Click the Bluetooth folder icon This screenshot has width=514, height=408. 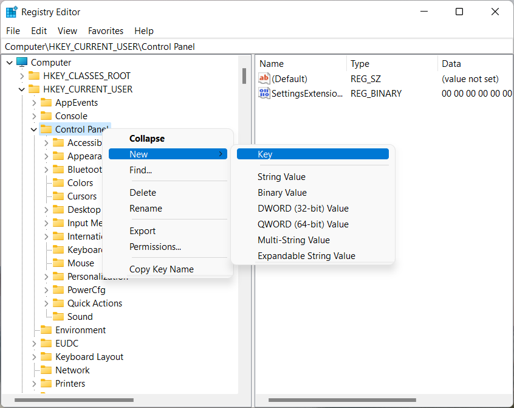pos(58,169)
